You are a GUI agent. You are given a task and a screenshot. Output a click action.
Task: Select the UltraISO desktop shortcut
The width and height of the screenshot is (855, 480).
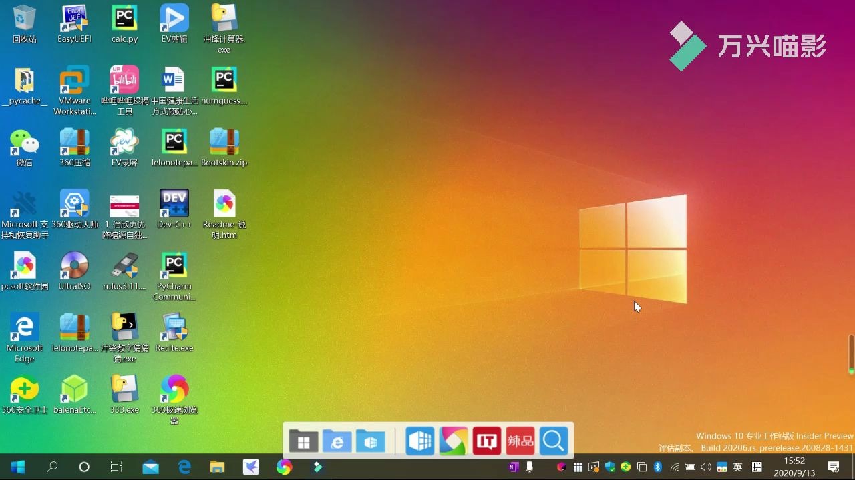tap(74, 271)
